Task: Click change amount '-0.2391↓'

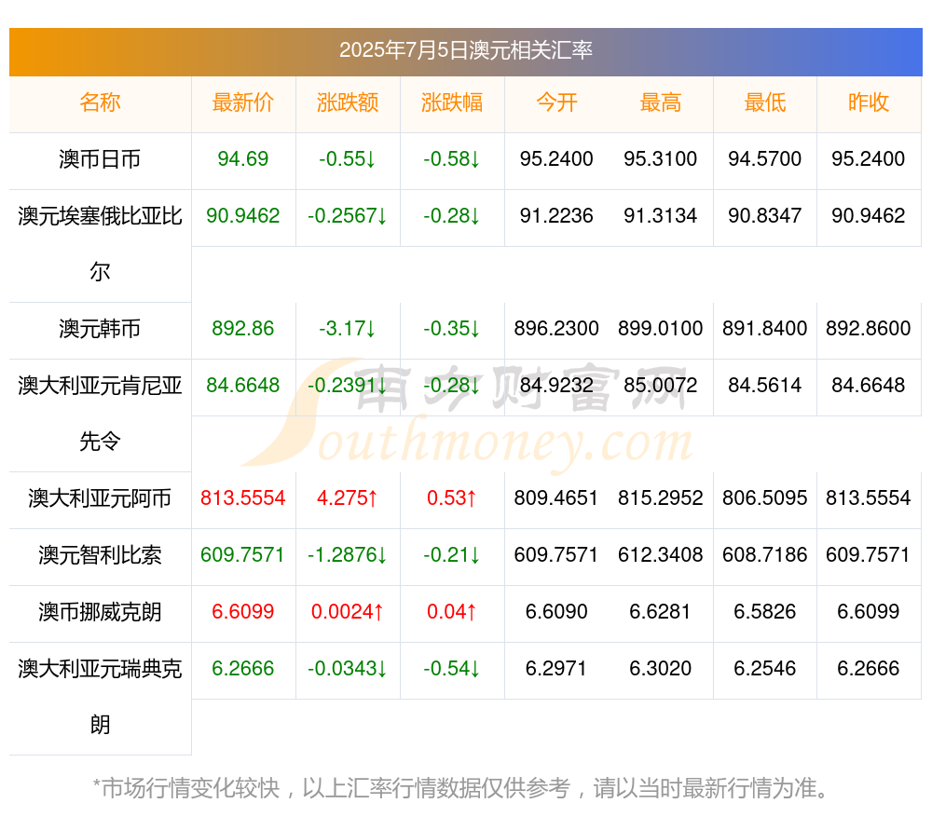Action: [347, 386]
